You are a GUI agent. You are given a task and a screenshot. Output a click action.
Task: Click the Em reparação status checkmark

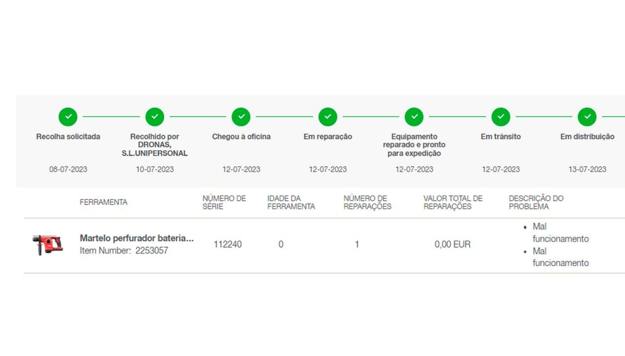point(328,117)
